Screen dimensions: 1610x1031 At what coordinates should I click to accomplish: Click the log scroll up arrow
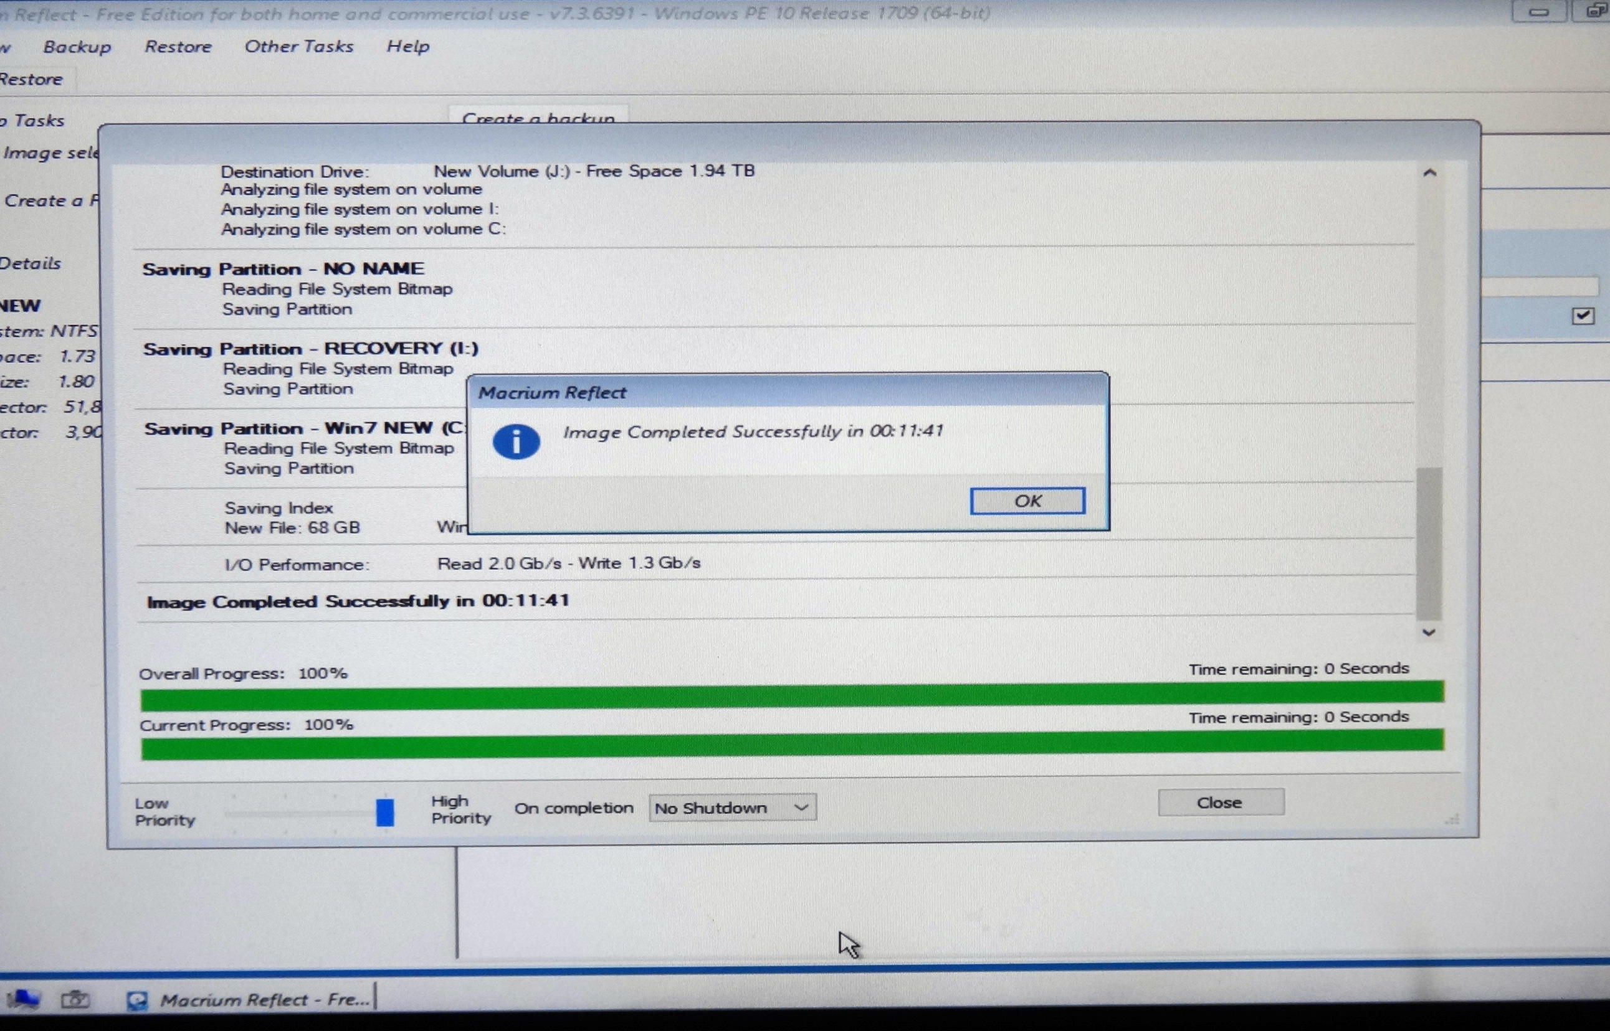click(x=1429, y=172)
